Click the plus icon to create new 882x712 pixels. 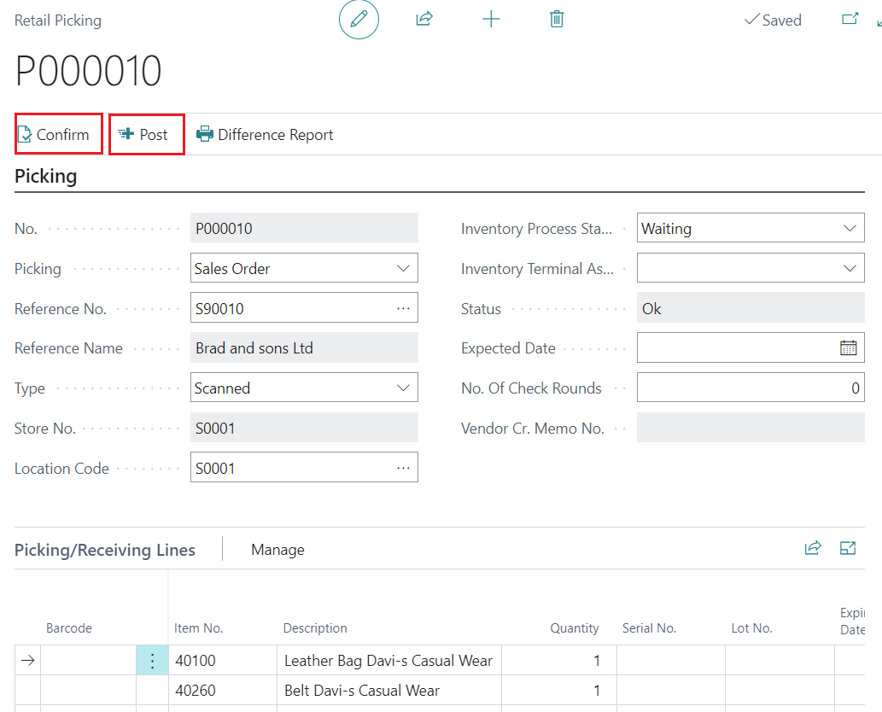point(491,19)
